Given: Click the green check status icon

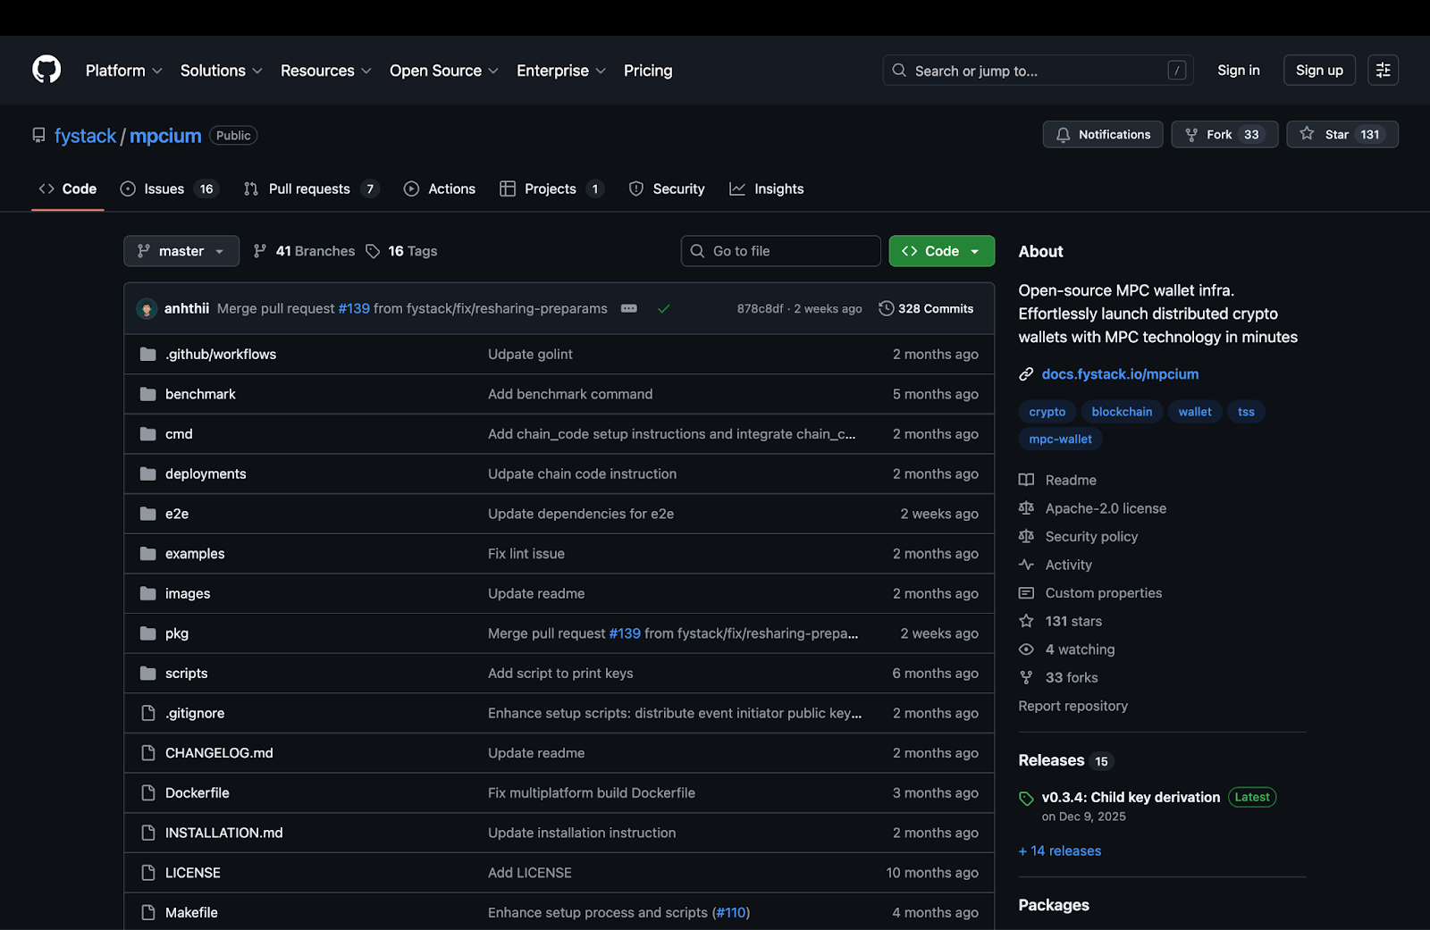Looking at the screenshot, I should 664,308.
